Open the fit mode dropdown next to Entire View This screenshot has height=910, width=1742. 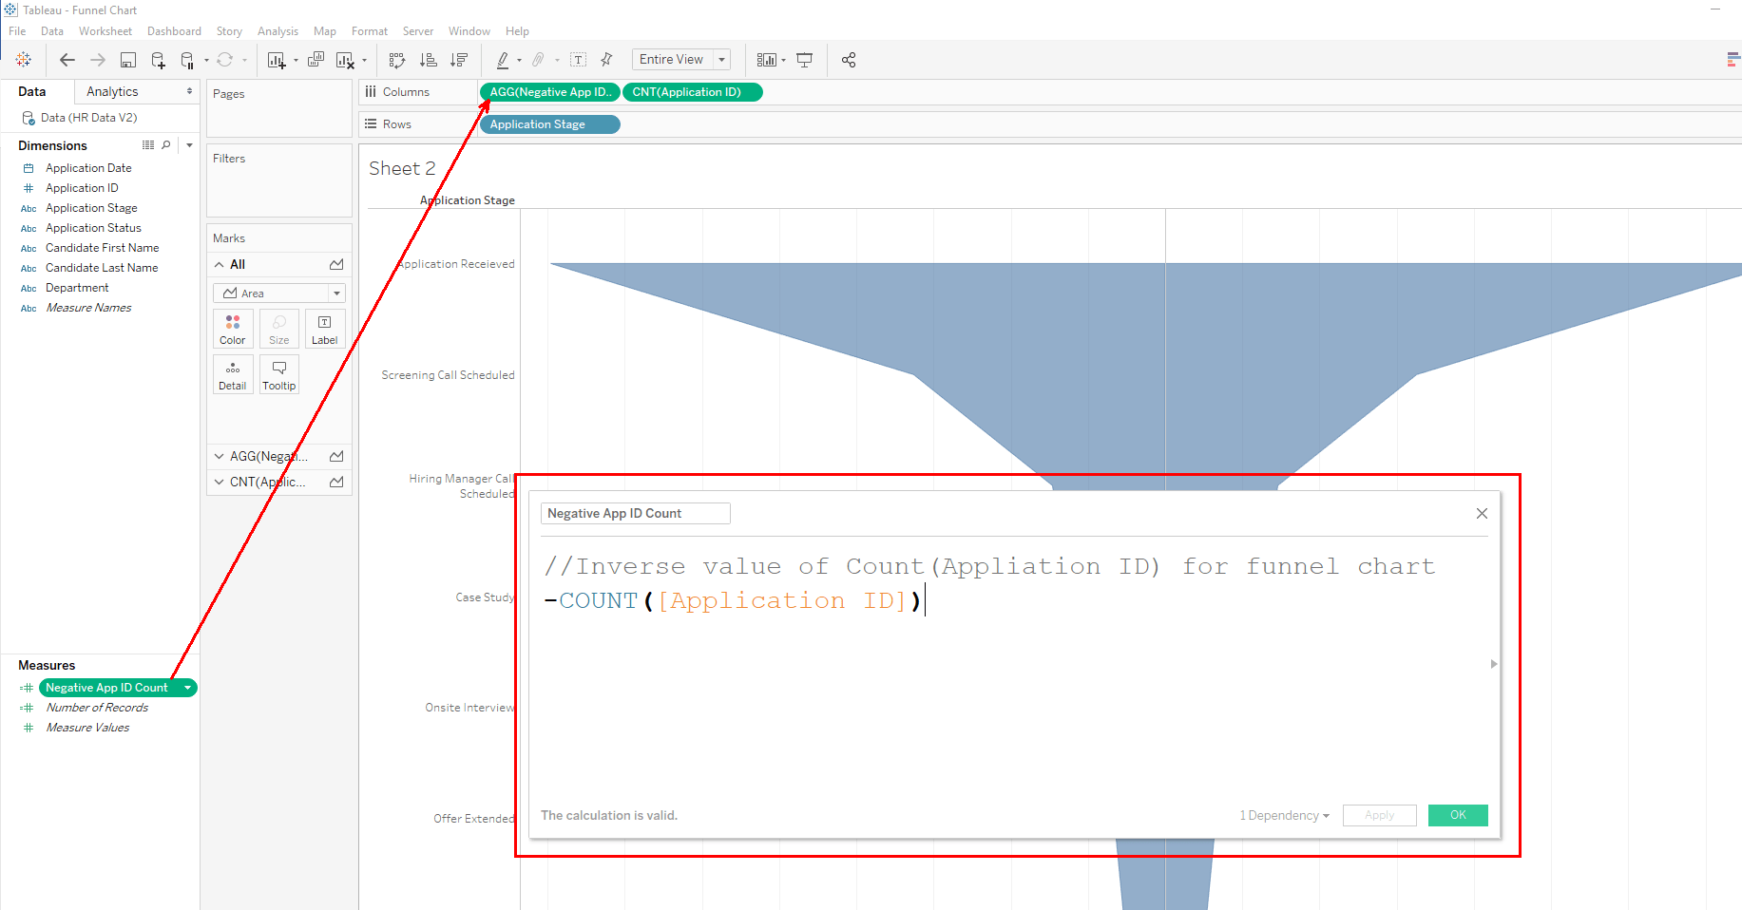coord(722,59)
